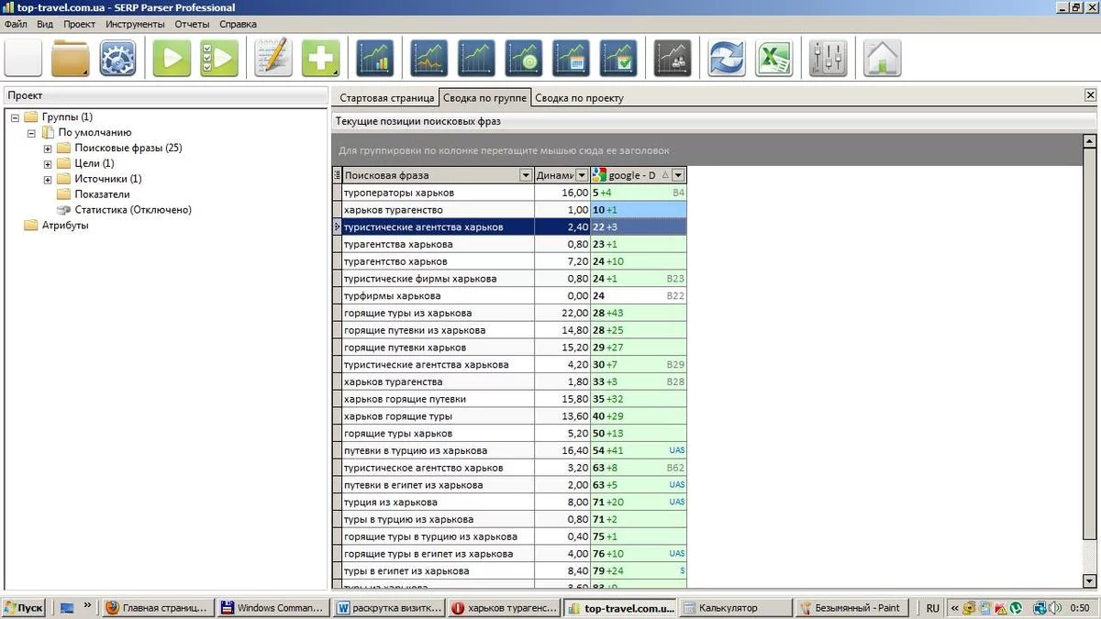Open the chart with target icon
Image resolution: width=1101 pixels, height=619 pixels.
click(x=524, y=59)
